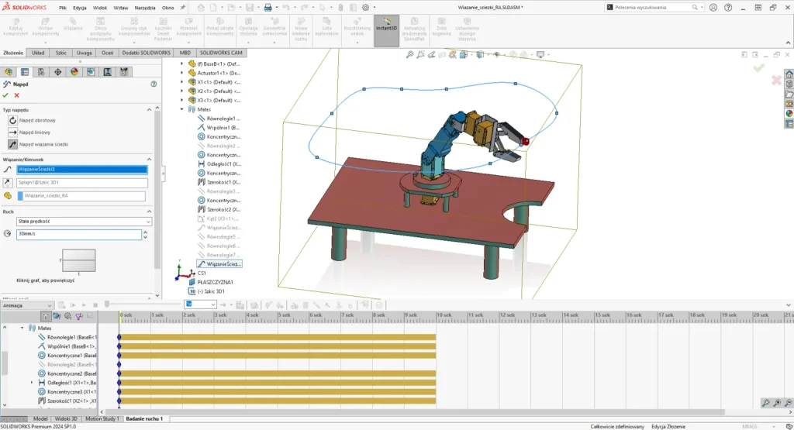Switch to the Model bottom tab

(40, 419)
